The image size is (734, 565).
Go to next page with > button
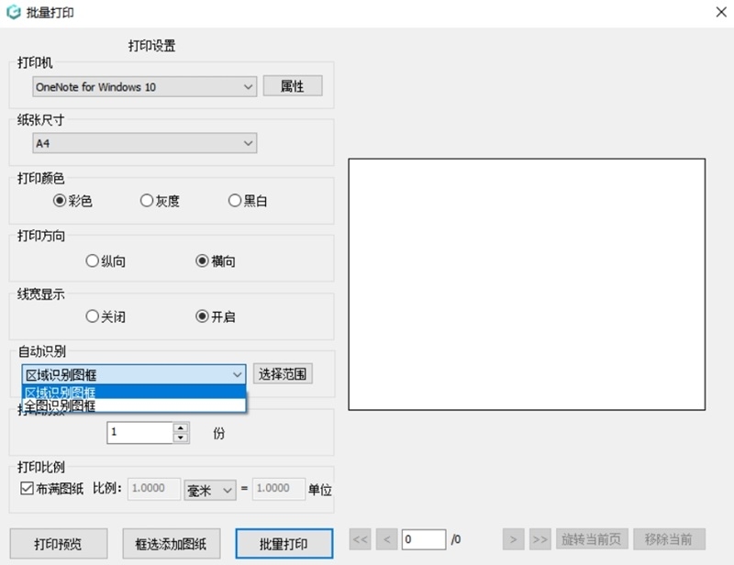514,539
